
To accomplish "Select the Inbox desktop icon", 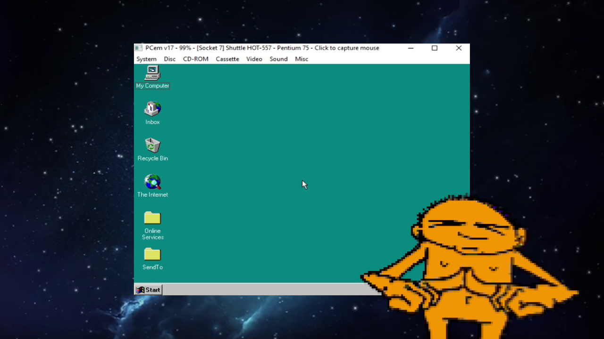I will pyautogui.click(x=152, y=110).
